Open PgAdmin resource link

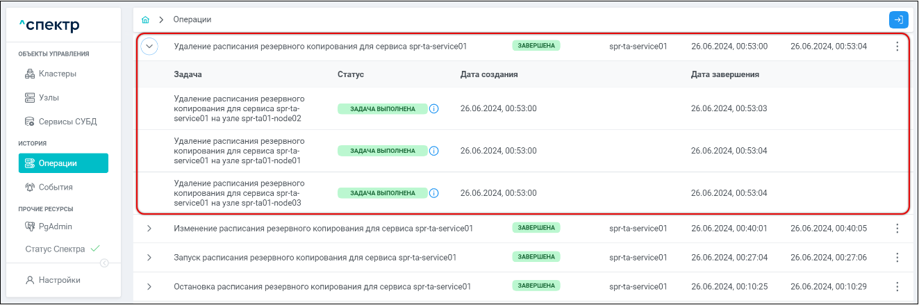55,226
